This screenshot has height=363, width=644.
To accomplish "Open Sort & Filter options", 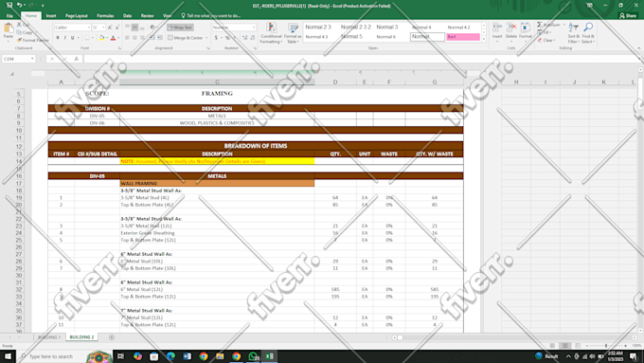I will [x=573, y=33].
